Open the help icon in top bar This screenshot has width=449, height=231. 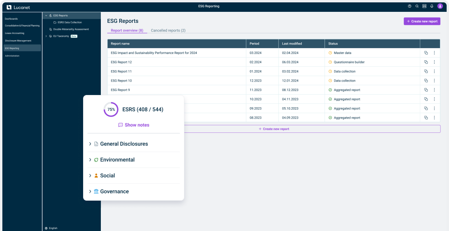coord(410,6)
